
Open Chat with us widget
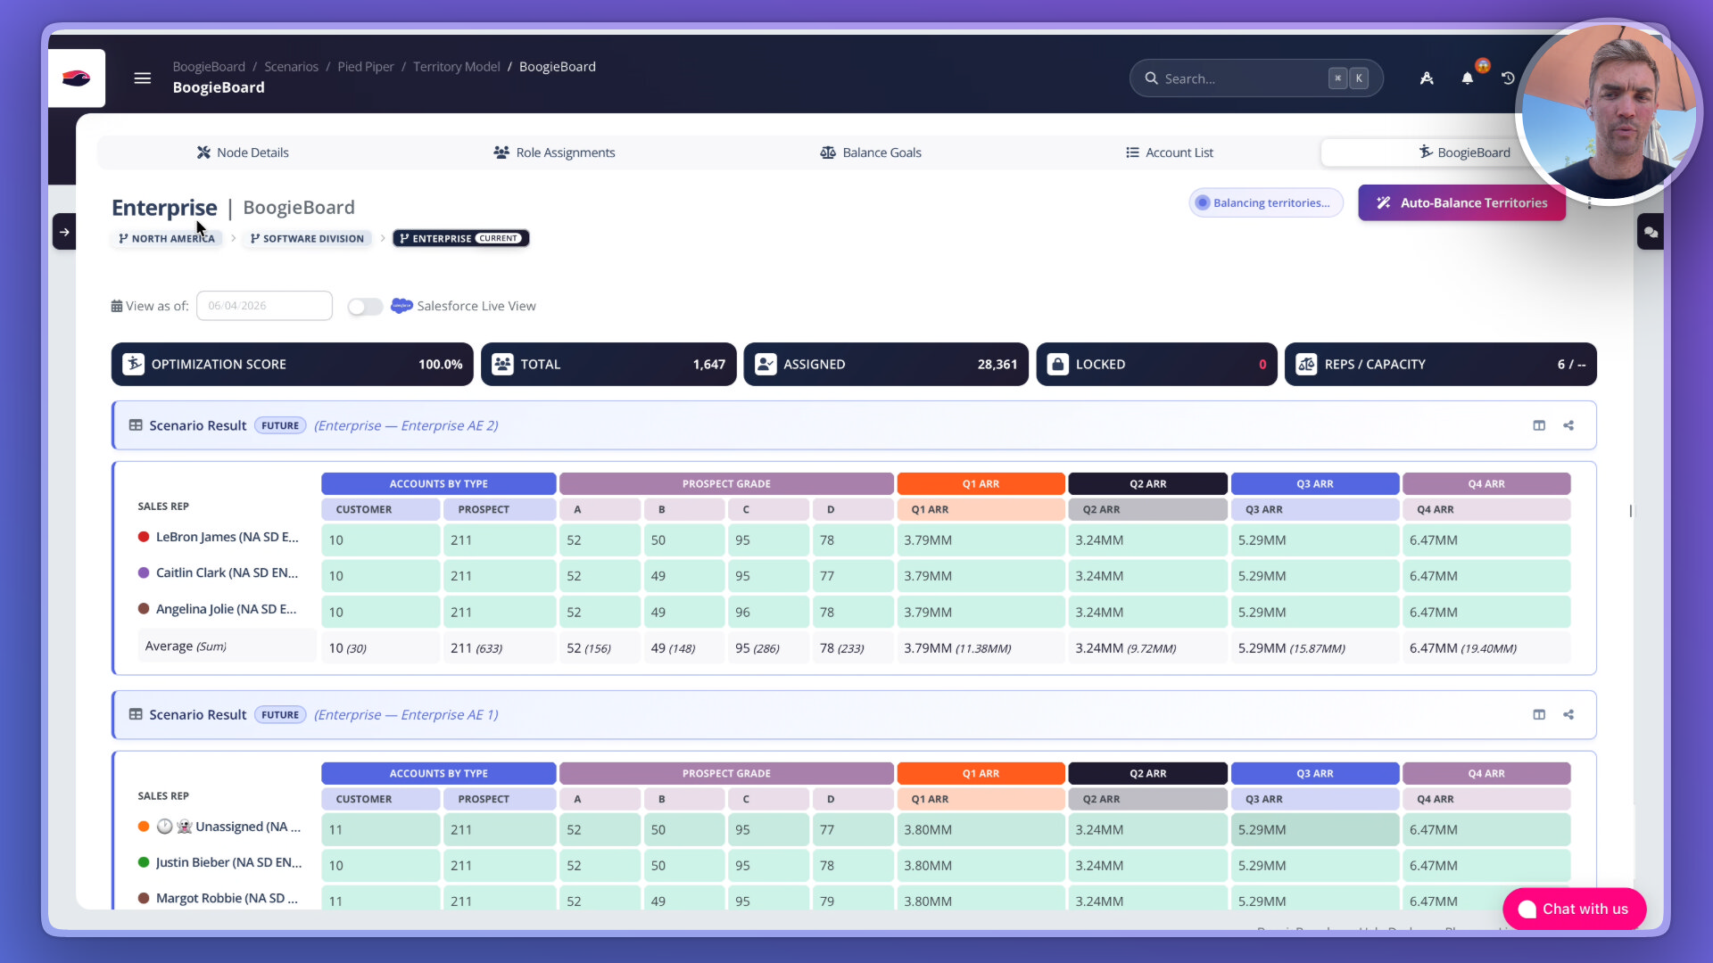click(1575, 909)
